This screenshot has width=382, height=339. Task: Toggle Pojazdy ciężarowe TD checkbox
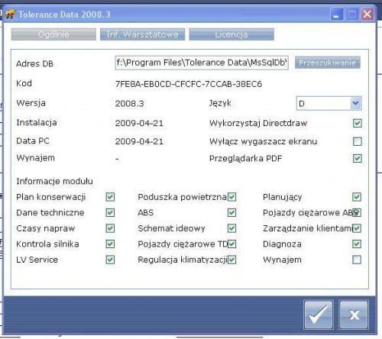[231, 244]
